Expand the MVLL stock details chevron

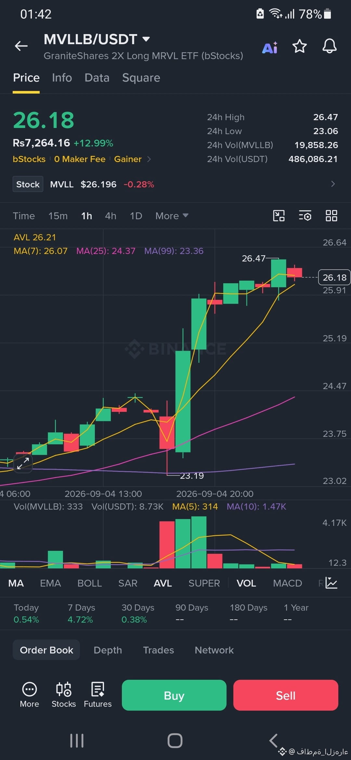click(x=333, y=184)
